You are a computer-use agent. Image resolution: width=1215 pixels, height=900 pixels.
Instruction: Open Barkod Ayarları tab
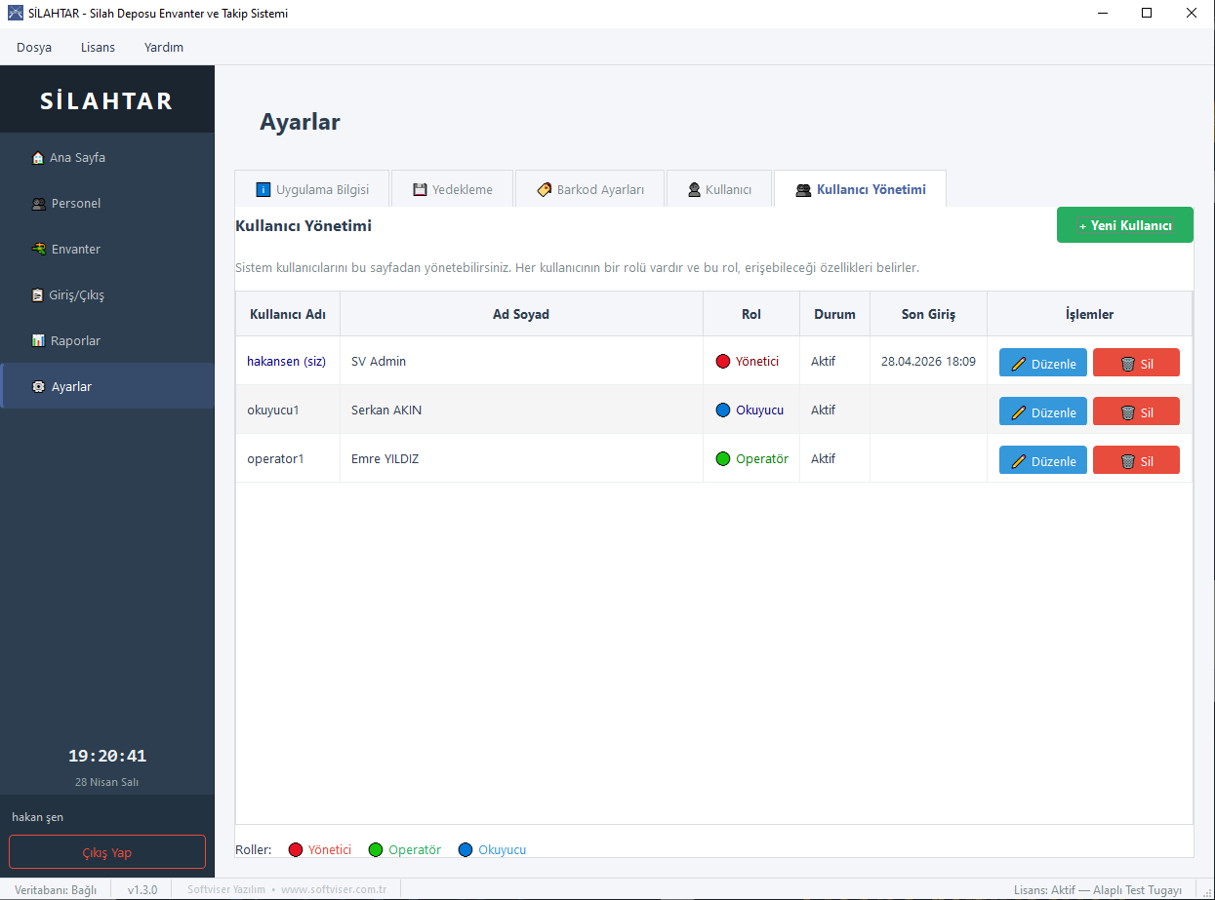tap(589, 189)
